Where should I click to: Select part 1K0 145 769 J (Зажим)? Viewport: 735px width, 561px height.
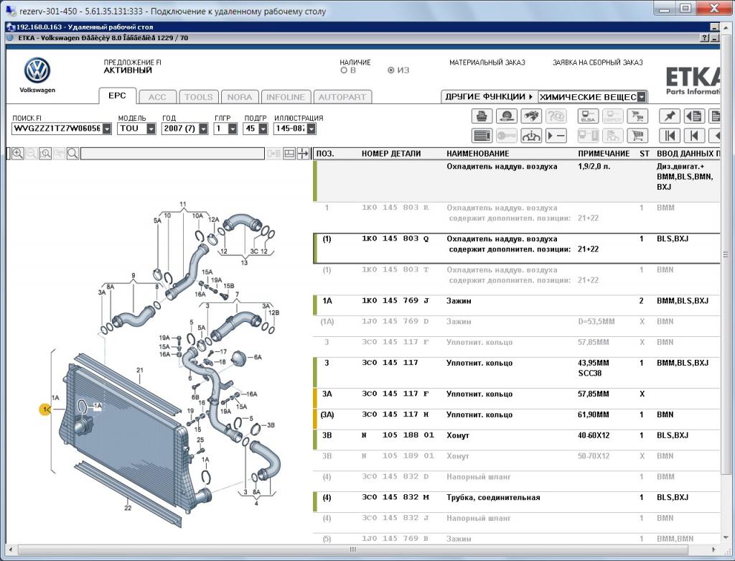(517, 305)
